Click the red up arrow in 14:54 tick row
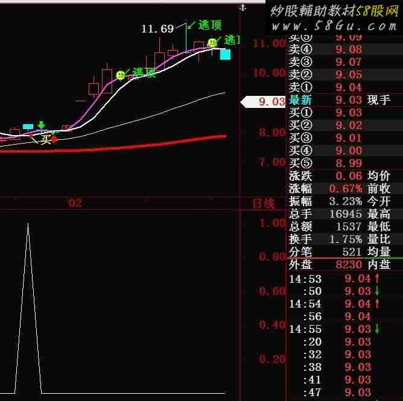Screen dimensions: 403x401 point(377,304)
